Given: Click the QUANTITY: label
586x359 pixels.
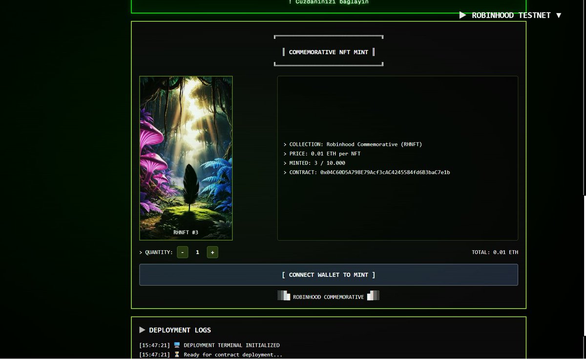Looking at the screenshot, I should [156, 252].
